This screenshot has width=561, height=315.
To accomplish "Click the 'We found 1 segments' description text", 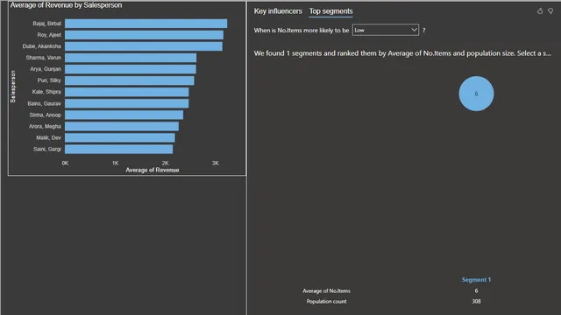I will point(402,53).
